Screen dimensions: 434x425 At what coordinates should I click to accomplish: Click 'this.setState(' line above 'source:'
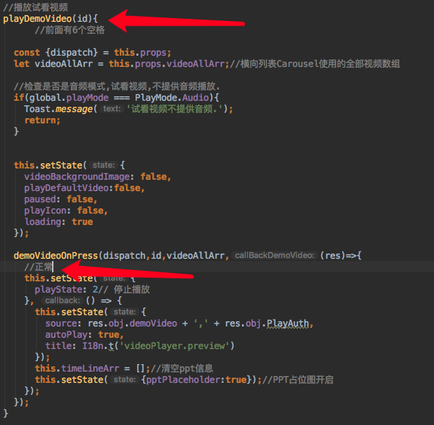(x=72, y=312)
